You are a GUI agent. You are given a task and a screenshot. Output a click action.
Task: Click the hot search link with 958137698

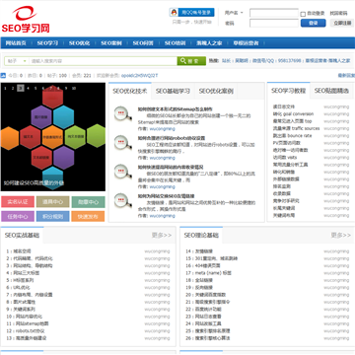[x=276, y=61]
